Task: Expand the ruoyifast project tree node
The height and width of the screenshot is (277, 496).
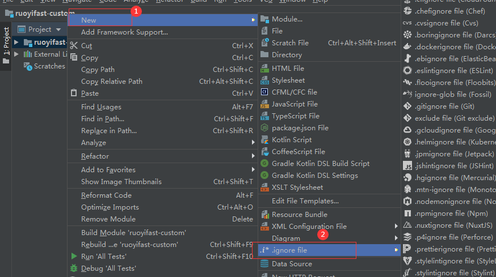Action: coord(16,42)
